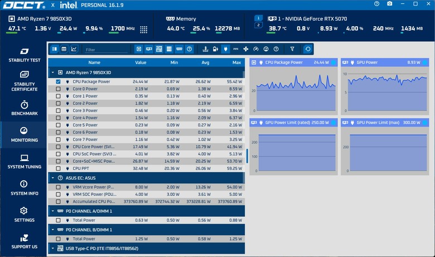Screen dimensions: 435x257
Task: Switch to split table-and-graph view
Action: 55,49
